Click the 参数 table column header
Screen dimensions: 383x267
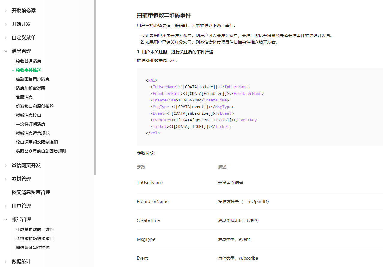point(141,167)
